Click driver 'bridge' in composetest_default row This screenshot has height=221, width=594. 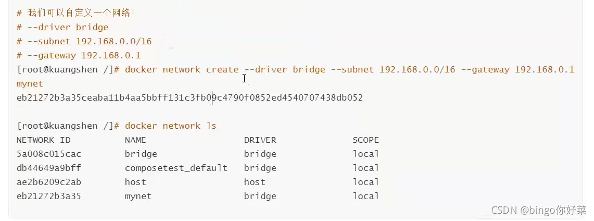260,168
